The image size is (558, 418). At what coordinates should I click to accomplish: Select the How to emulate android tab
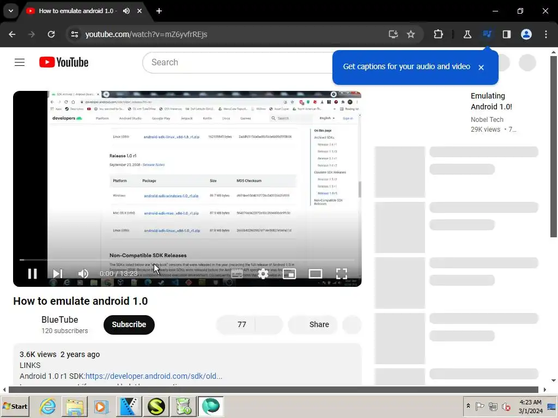[76, 11]
